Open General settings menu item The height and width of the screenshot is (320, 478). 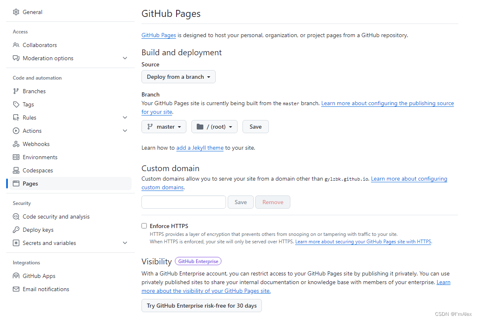pyautogui.click(x=71, y=12)
